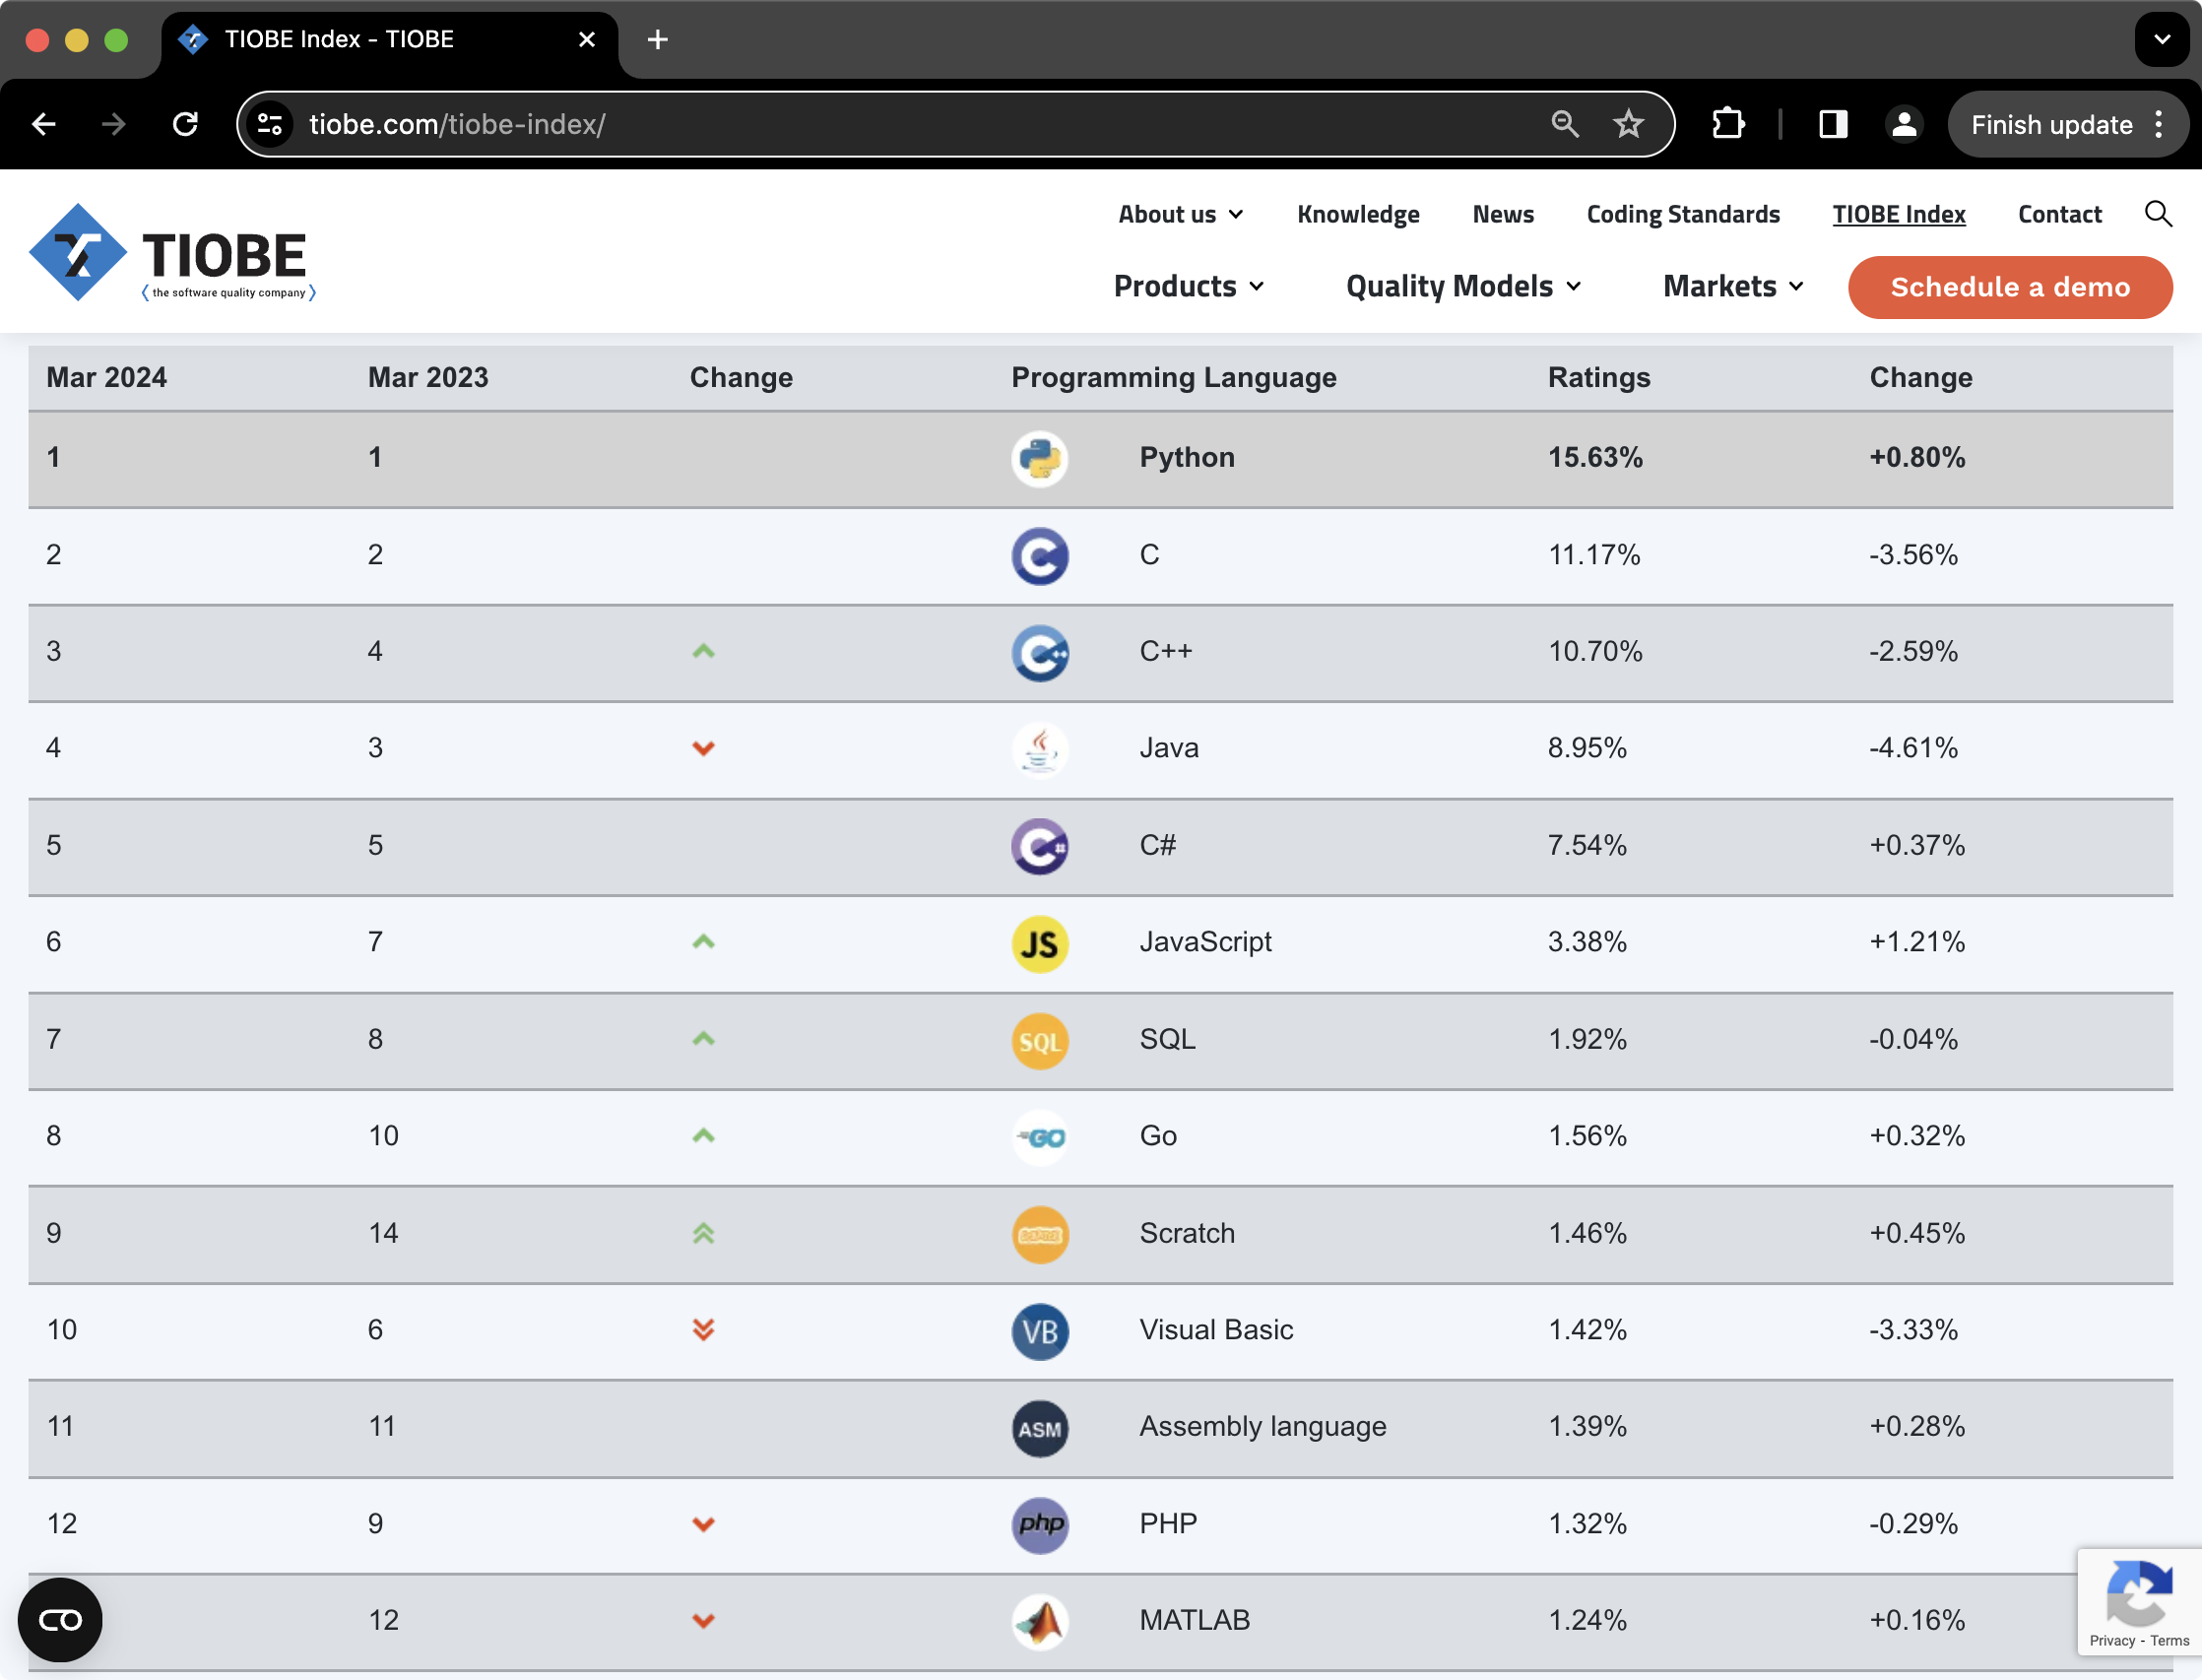Click the reCAPTCHA badge

tap(2139, 1601)
